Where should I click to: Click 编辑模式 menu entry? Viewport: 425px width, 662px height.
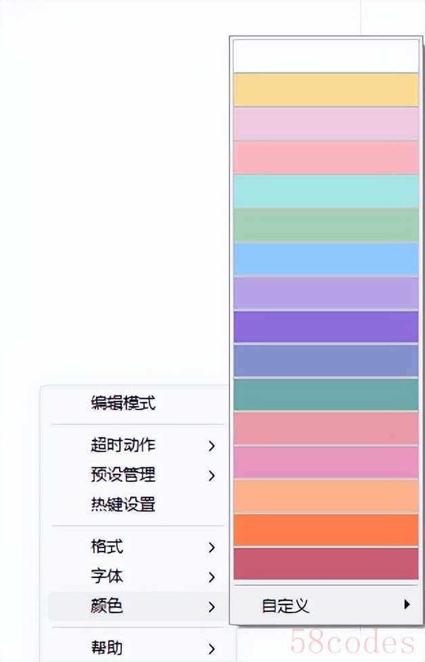(122, 403)
